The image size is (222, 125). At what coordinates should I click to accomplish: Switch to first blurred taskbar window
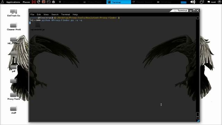70,2
